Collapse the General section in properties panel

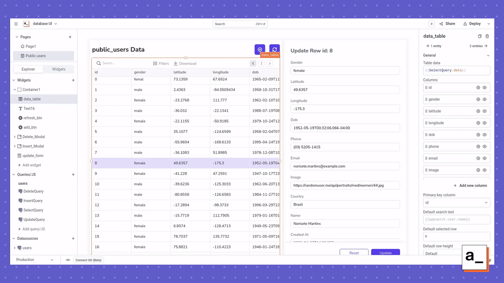pos(488,55)
